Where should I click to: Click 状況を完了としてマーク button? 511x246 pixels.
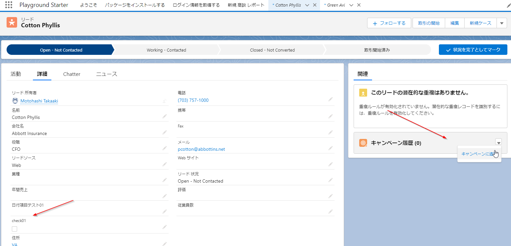pos(473,50)
